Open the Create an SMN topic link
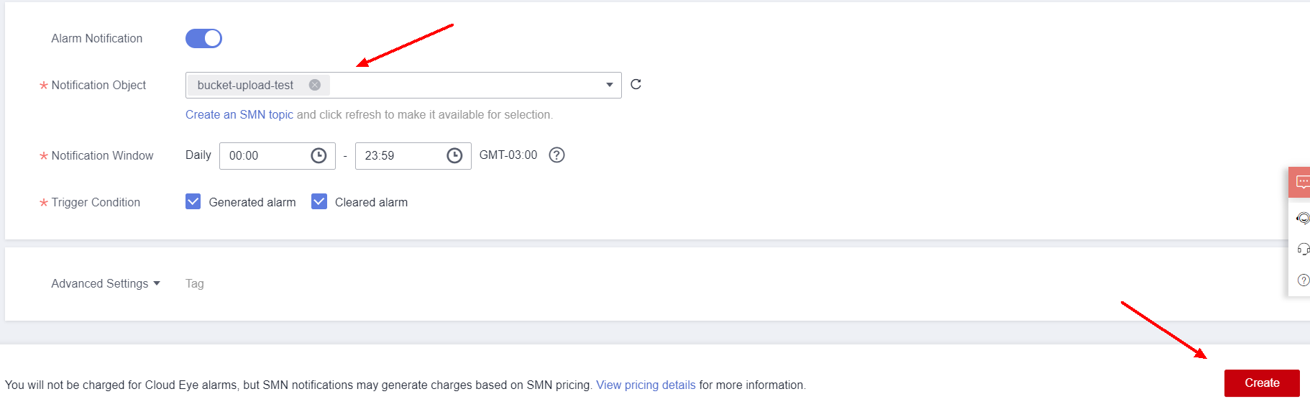The image size is (1310, 412). (239, 115)
